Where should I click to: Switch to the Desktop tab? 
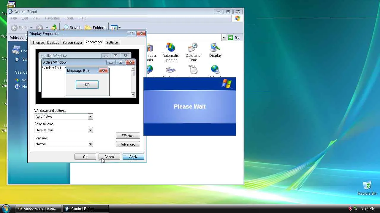(53, 43)
